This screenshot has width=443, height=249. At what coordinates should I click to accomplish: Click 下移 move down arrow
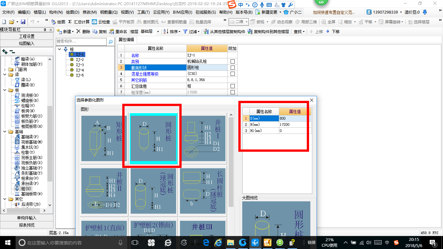point(333,31)
